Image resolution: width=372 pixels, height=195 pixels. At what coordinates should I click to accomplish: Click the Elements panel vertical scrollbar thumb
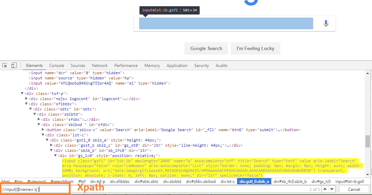click(368, 141)
